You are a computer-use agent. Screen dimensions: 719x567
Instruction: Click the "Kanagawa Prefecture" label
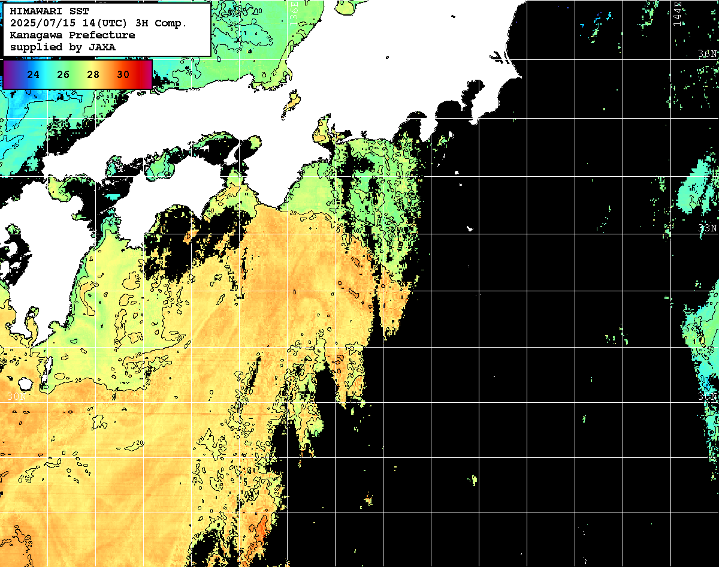[x=72, y=35]
